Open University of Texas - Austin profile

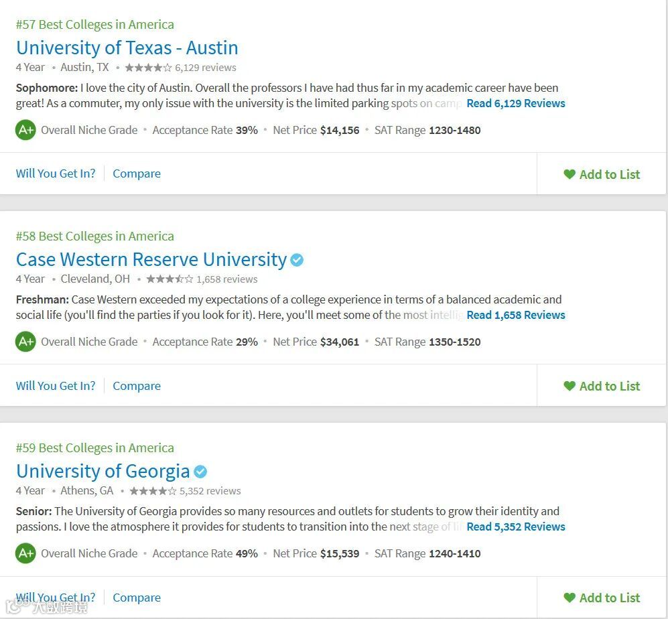(127, 48)
